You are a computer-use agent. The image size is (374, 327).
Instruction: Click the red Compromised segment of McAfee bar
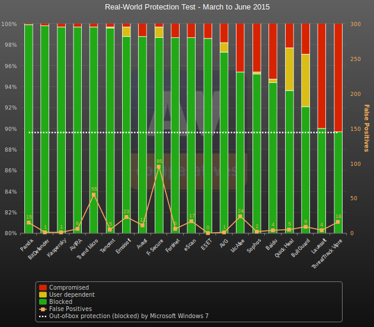coord(240,47)
